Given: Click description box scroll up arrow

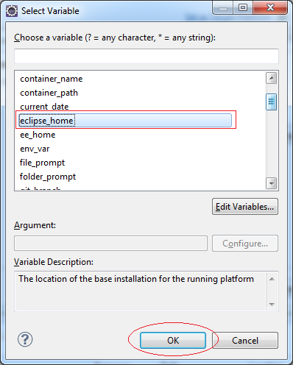Looking at the screenshot, I should pyautogui.click(x=272, y=279).
